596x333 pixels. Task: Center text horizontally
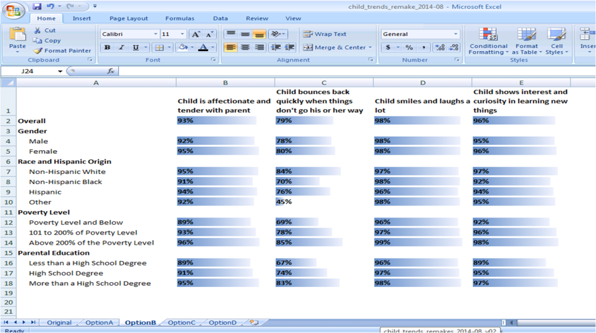click(245, 48)
